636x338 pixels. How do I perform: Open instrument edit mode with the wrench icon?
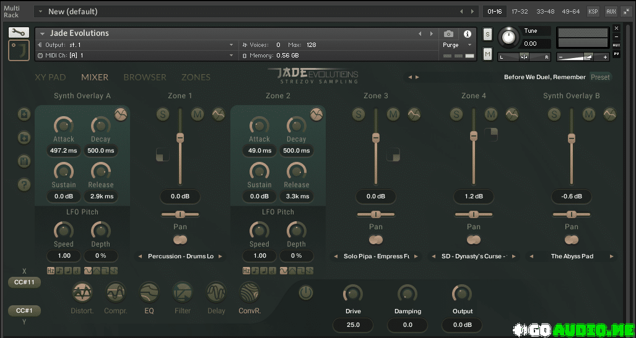pyautogui.click(x=19, y=32)
